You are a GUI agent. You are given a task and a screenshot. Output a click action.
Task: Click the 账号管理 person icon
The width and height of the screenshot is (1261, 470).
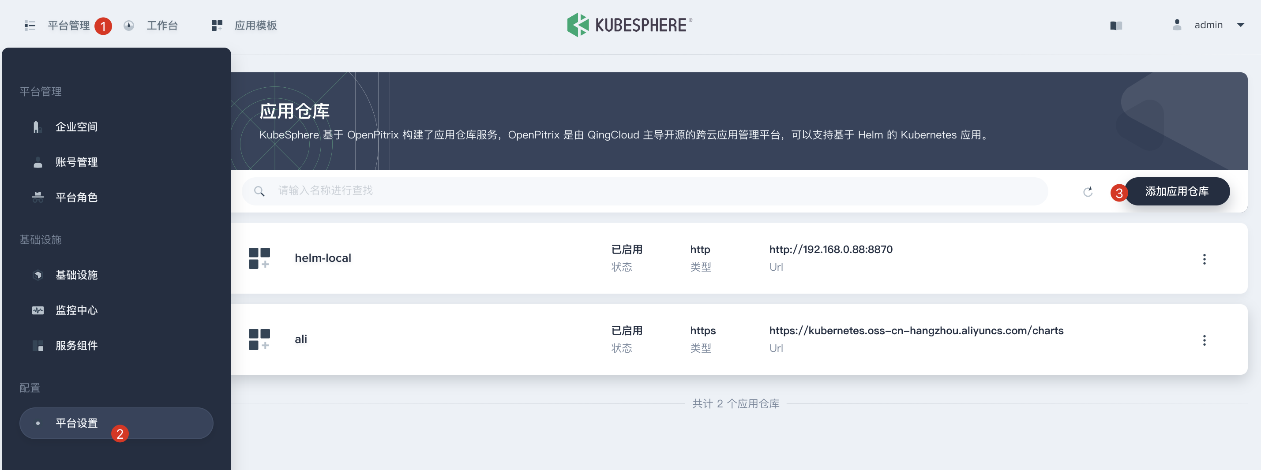[x=38, y=162]
